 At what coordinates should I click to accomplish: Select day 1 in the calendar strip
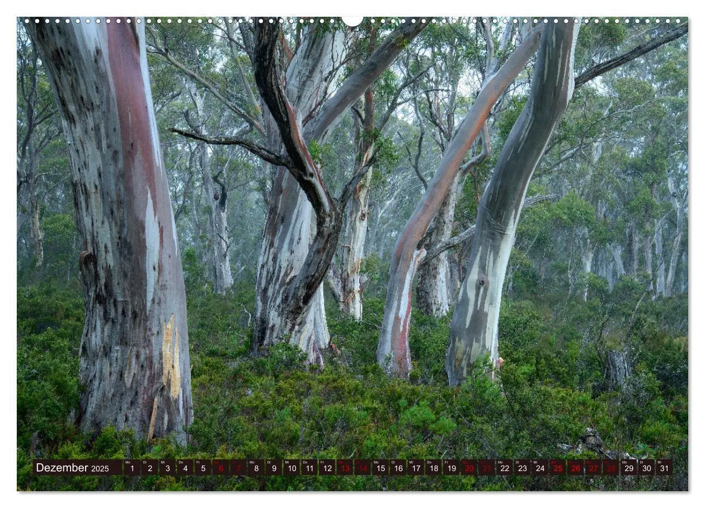coord(132,468)
